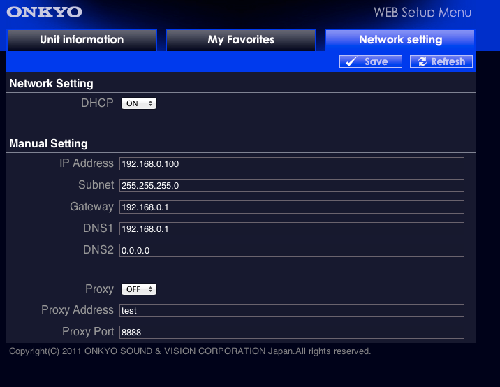Click into the Gateway field
The image size is (500, 387).
click(x=291, y=207)
